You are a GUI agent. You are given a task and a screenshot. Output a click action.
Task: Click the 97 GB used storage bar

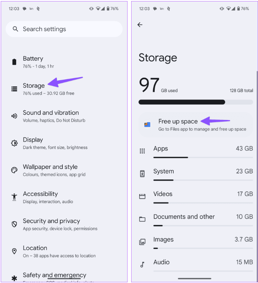(x=196, y=102)
